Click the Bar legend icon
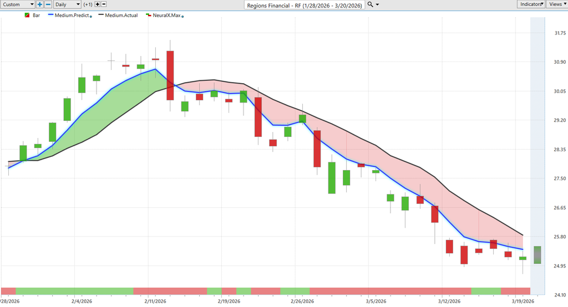This screenshot has width=568, height=307. coord(28,16)
